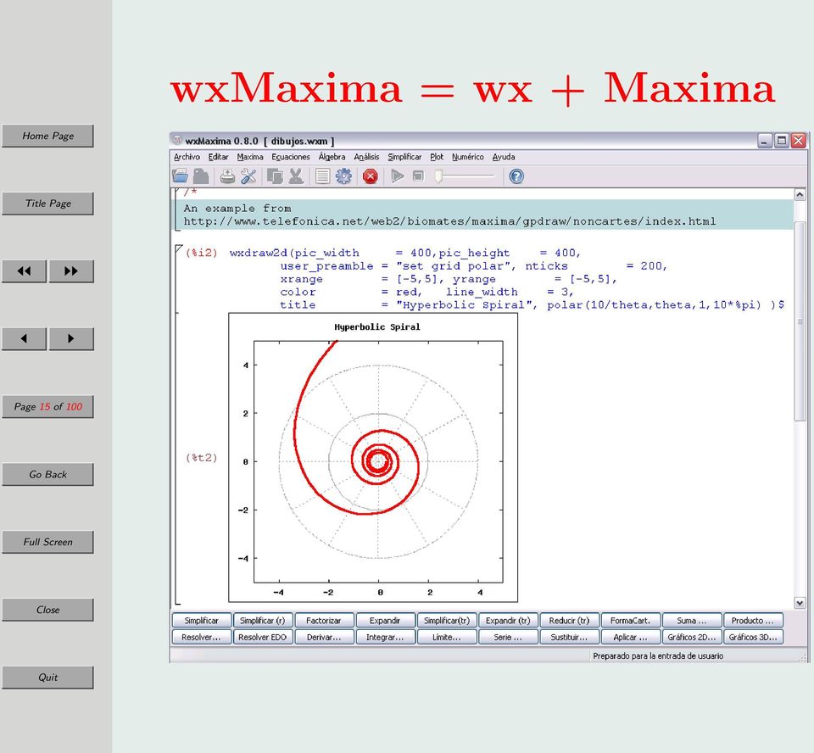Click the Derivar... button

coord(324,637)
